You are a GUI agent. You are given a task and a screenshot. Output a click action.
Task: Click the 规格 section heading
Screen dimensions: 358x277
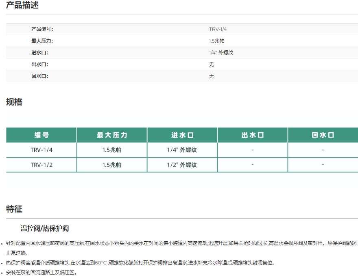[14, 102]
